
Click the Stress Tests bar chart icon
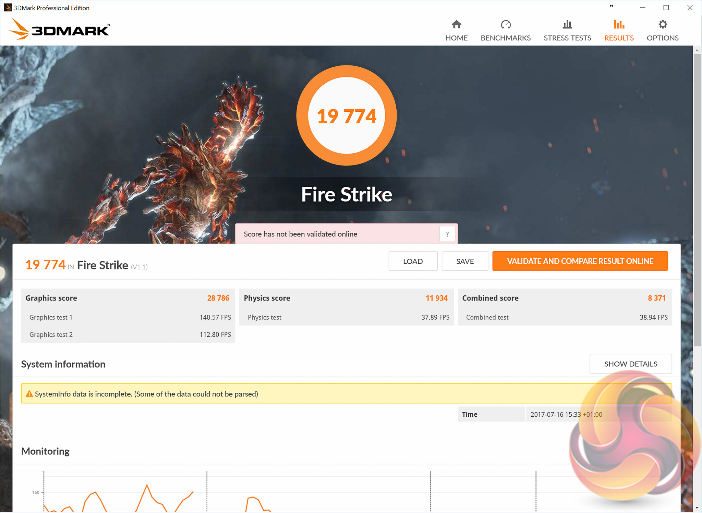[567, 25]
